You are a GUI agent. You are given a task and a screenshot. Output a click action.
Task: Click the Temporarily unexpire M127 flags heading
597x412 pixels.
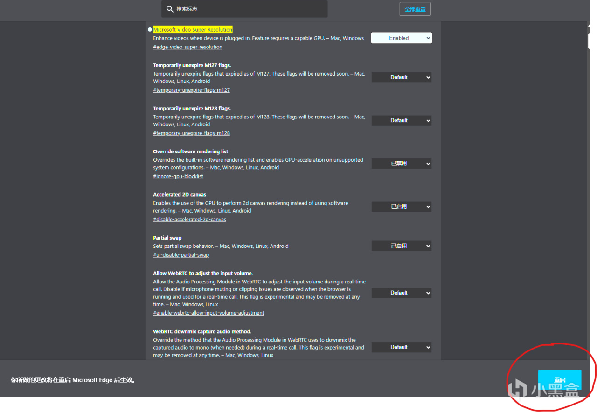point(192,65)
